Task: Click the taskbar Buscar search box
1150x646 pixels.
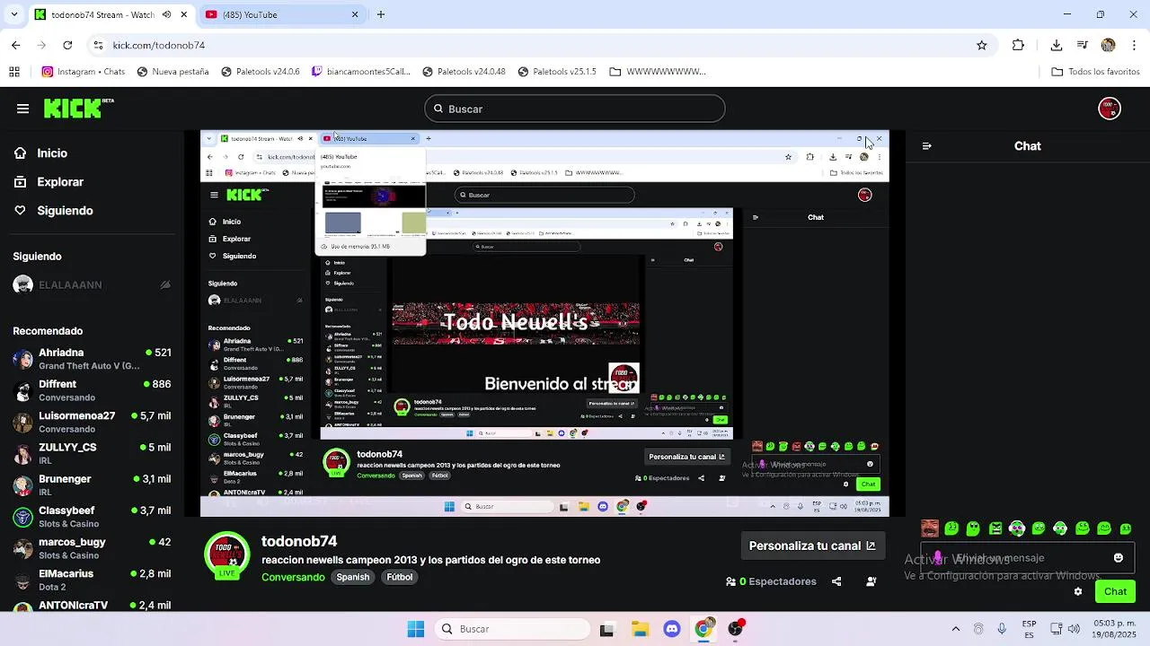Action: 512,629
